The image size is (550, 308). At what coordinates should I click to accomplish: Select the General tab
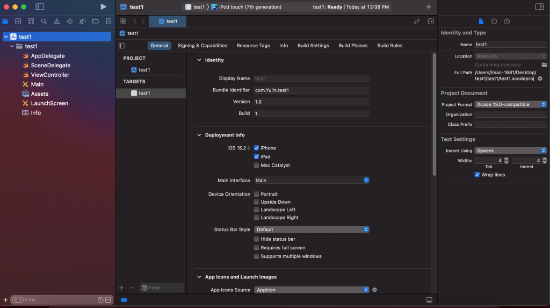point(159,46)
